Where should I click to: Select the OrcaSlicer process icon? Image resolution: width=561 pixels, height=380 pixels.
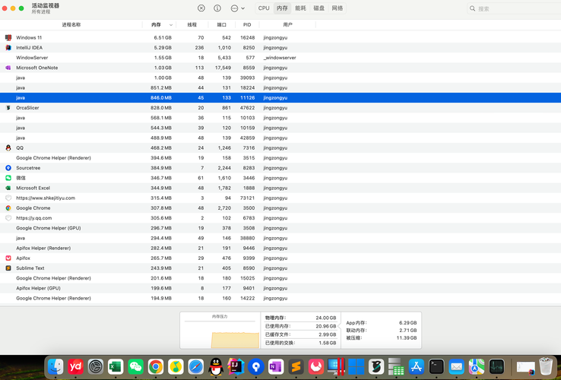pyautogui.click(x=8, y=108)
